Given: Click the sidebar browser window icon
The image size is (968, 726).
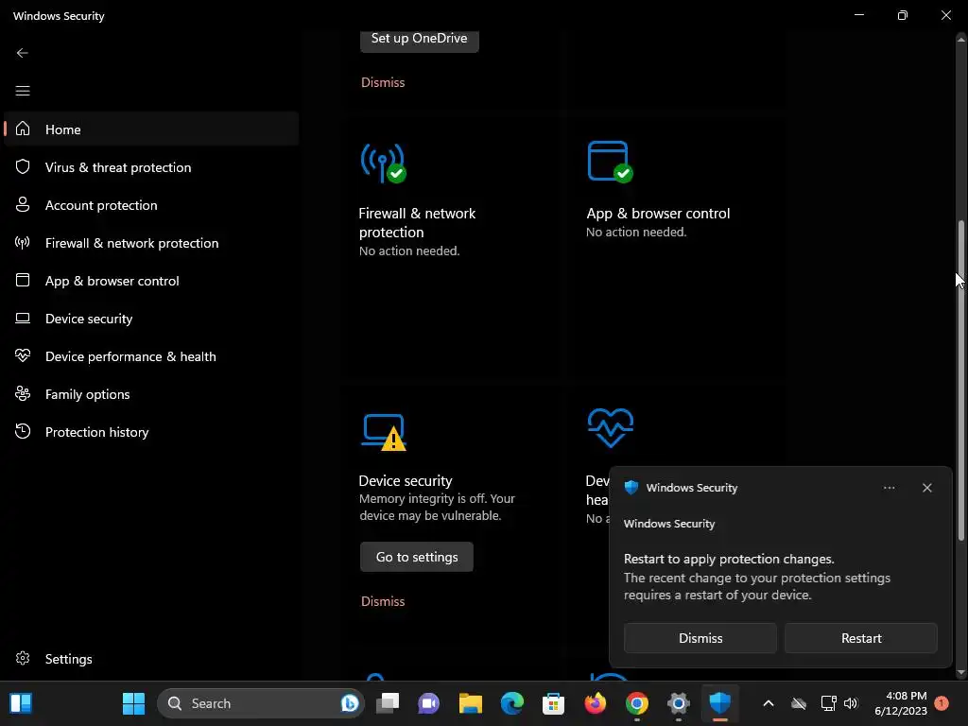Looking at the screenshot, I should click(x=23, y=280).
